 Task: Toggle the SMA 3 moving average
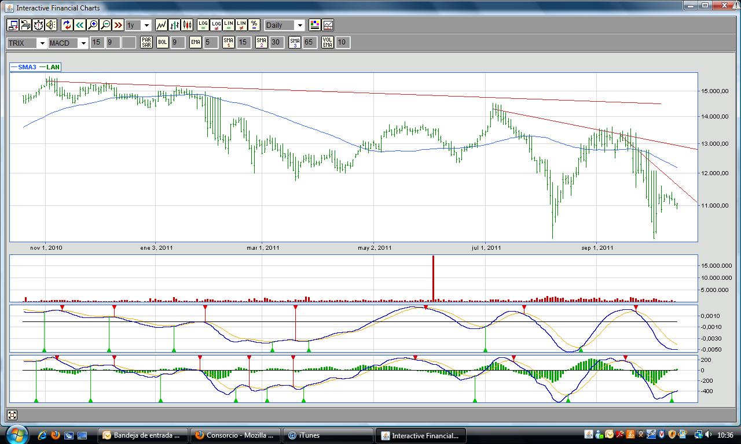[x=295, y=42]
